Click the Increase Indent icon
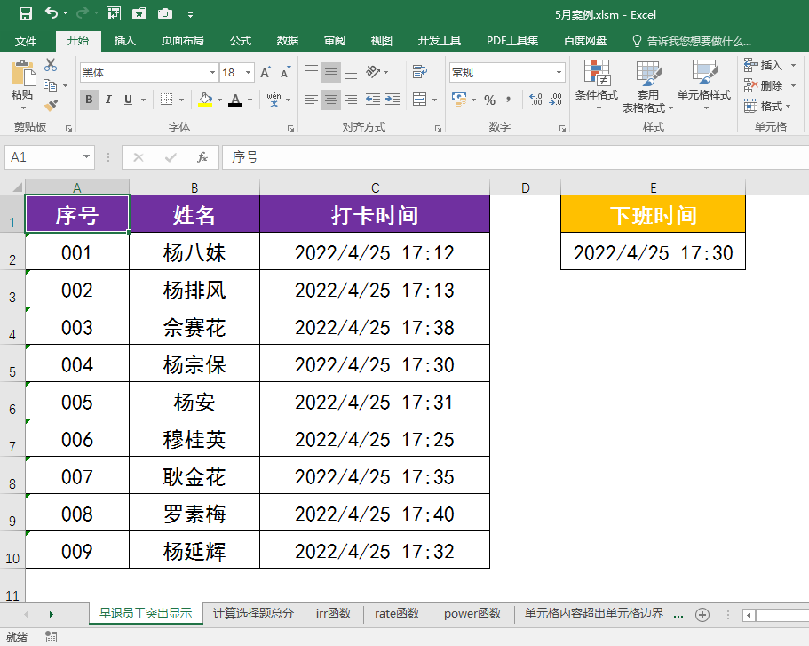This screenshot has width=809, height=646. [x=393, y=100]
